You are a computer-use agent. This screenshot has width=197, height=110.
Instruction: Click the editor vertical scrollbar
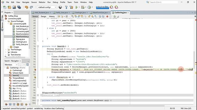pyautogui.click(x=194, y=60)
